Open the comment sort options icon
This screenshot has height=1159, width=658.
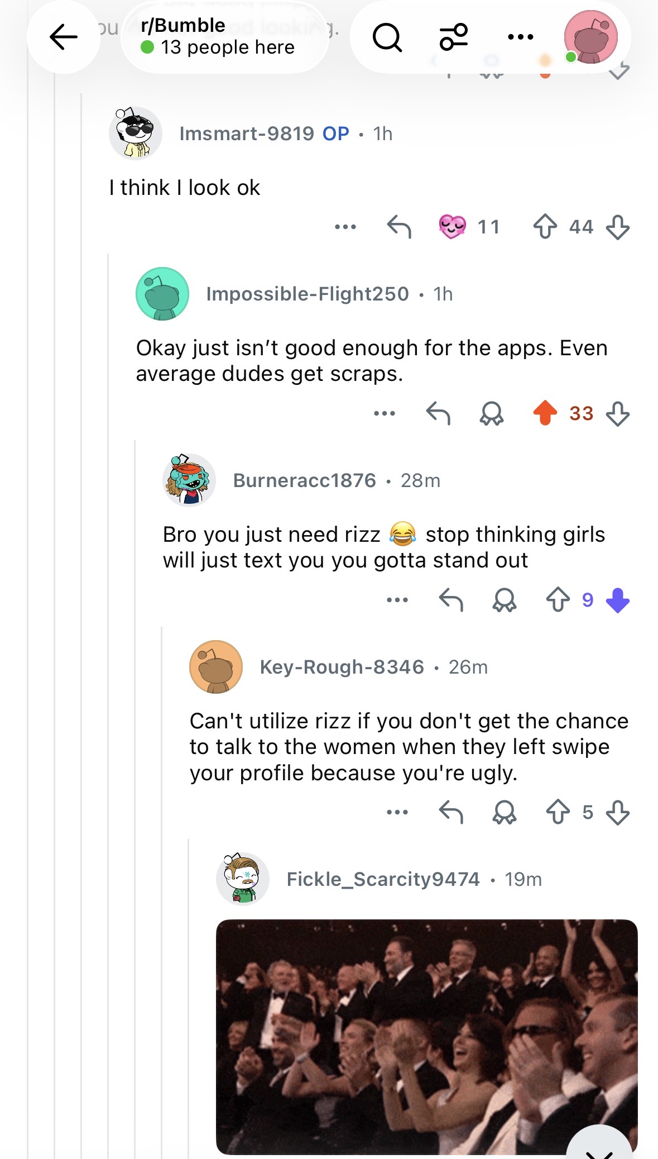(x=454, y=37)
